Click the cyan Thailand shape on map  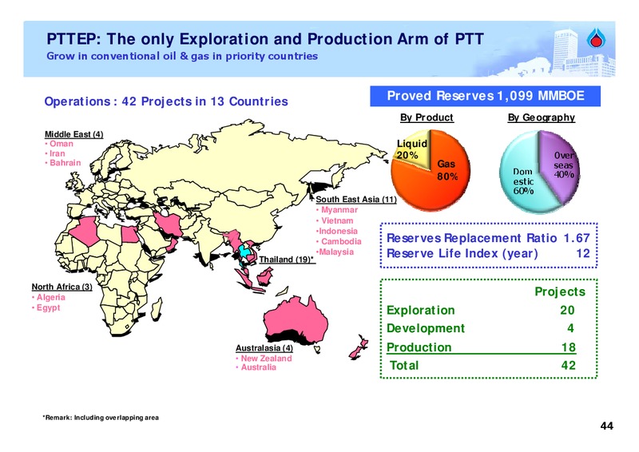(x=245, y=252)
